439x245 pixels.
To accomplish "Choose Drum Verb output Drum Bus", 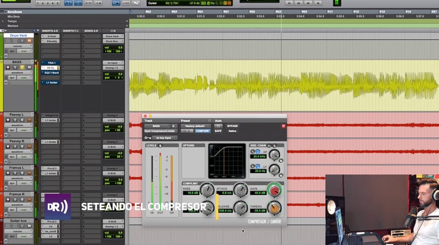I will (113, 41).
